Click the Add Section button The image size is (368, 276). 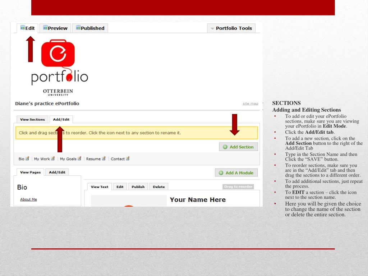pos(238,147)
